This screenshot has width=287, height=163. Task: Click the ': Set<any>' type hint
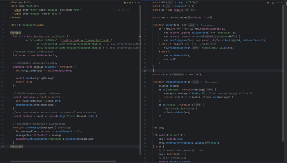pos(178,74)
